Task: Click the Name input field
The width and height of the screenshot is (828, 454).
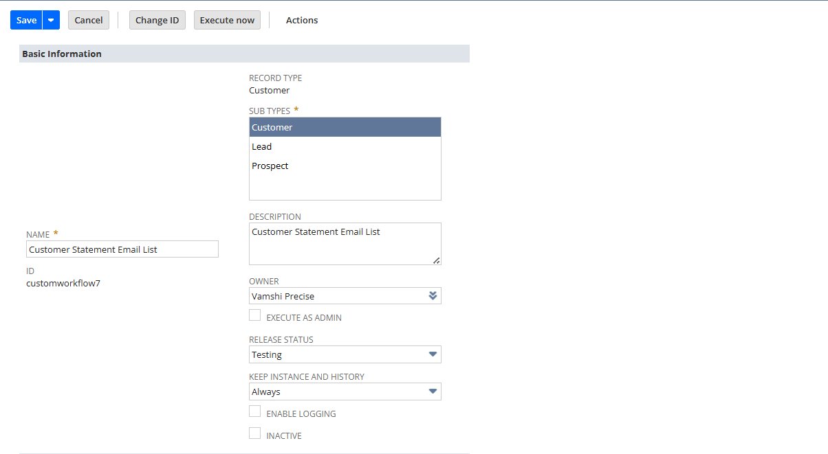Action: [122, 249]
